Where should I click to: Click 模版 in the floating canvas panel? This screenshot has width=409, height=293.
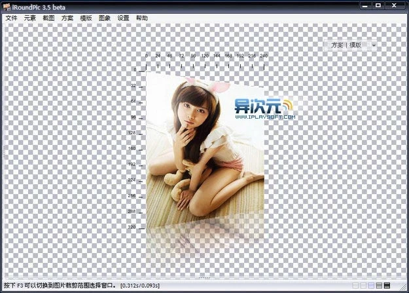click(355, 45)
